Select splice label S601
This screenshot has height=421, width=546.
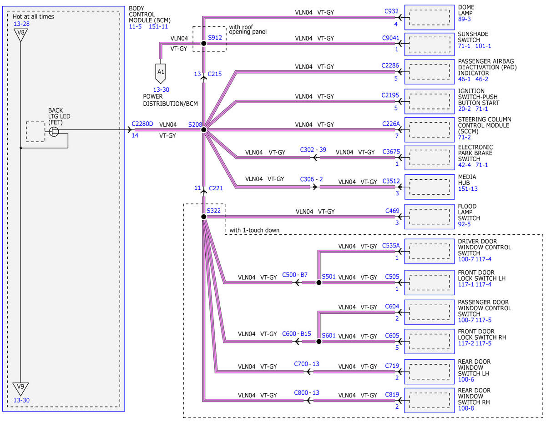point(329,336)
